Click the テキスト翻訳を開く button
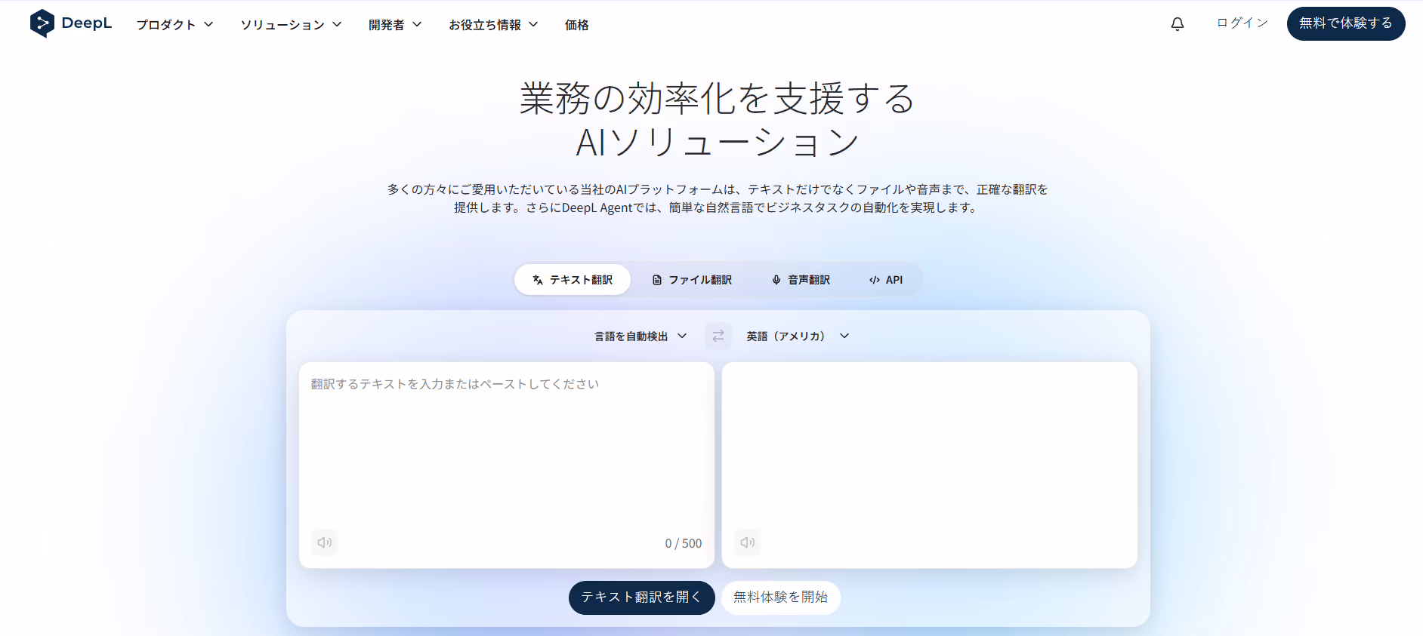1423x636 pixels. point(642,598)
